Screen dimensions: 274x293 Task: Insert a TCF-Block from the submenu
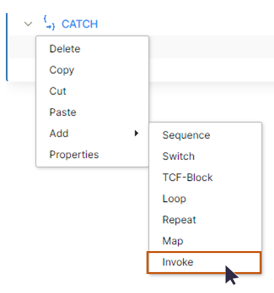(x=205, y=178)
